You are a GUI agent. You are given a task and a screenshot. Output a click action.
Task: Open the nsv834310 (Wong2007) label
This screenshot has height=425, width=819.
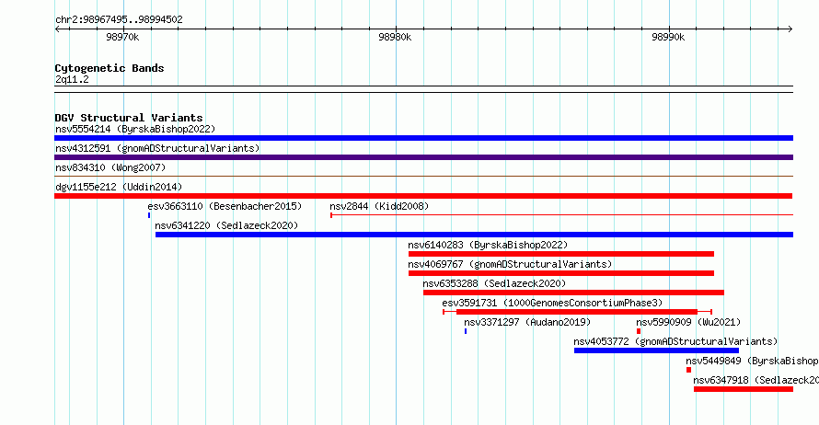pos(110,167)
